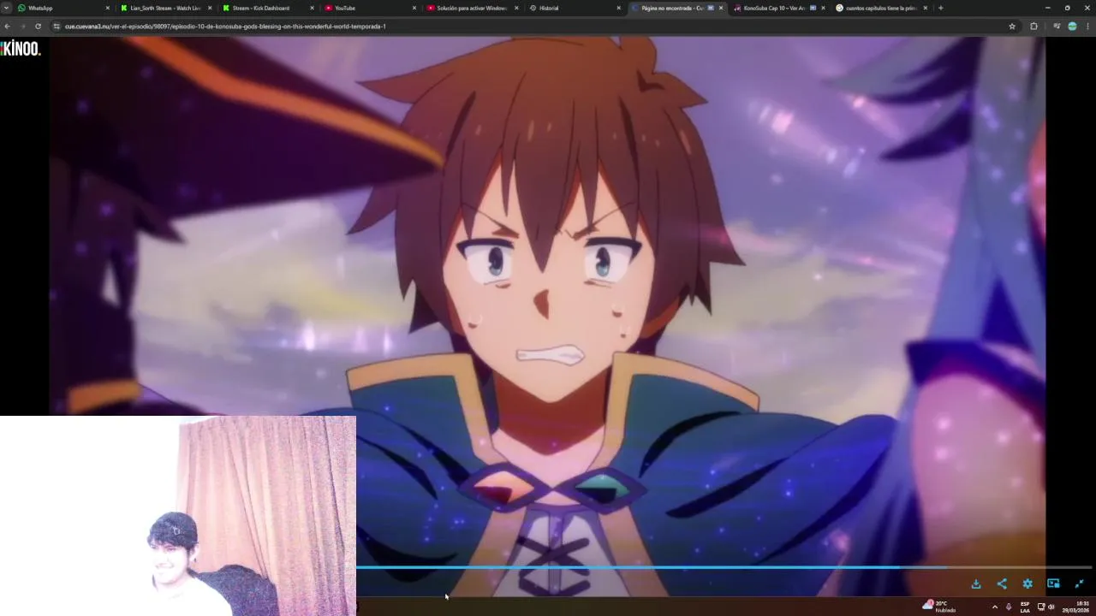Go back with the browser back arrow
This screenshot has width=1096, height=616.
tap(7, 26)
